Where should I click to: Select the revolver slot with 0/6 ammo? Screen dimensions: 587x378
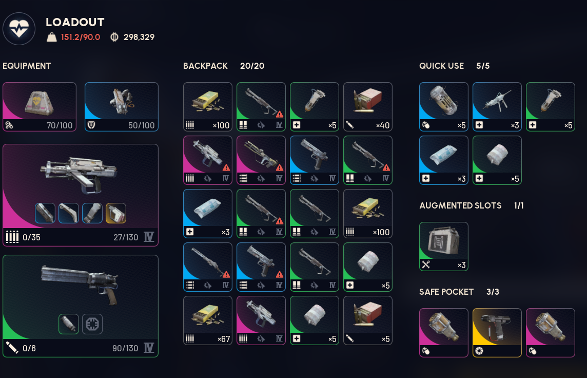[x=81, y=306]
